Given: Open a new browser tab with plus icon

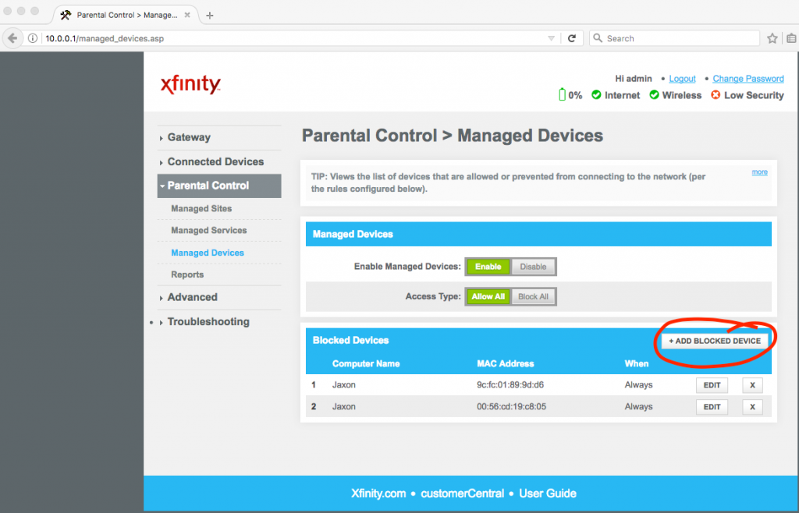Looking at the screenshot, I should pos(210,15).
